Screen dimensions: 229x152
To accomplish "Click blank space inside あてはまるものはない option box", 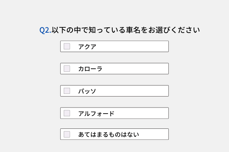I will [x=153, y=134].
